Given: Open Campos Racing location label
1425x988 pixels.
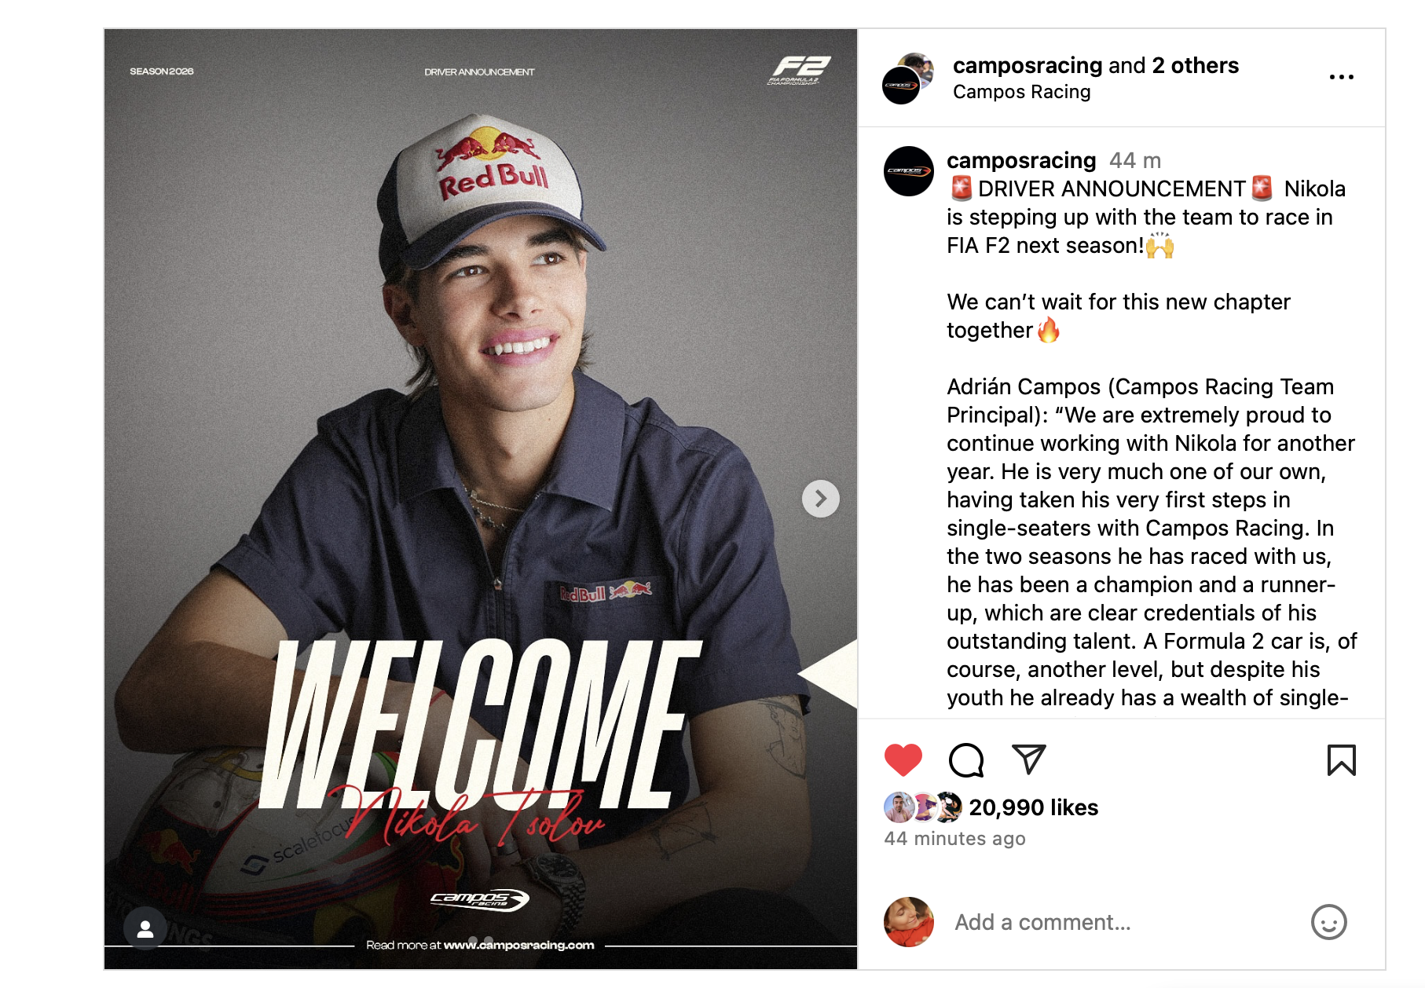Looking at the screenshot, I should [1021, 92].
